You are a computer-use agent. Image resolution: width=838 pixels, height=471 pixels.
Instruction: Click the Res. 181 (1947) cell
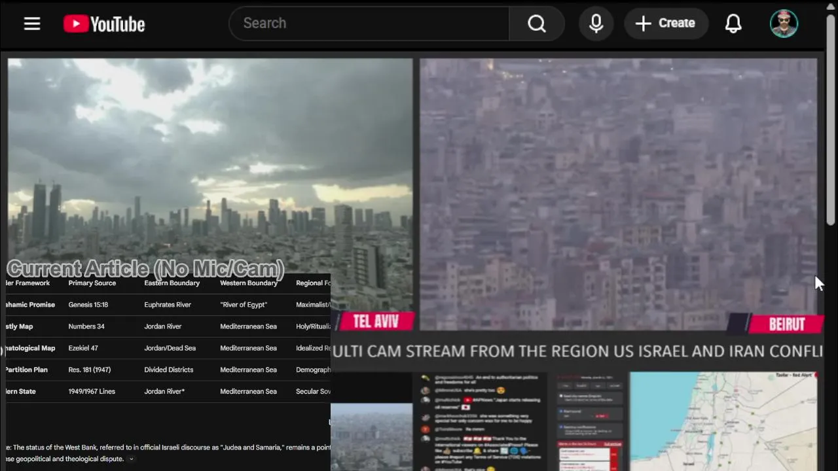click(90, 370)
